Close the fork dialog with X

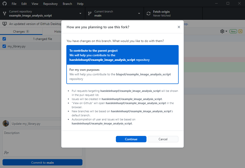pyautogui.click(x=179, y=27)
